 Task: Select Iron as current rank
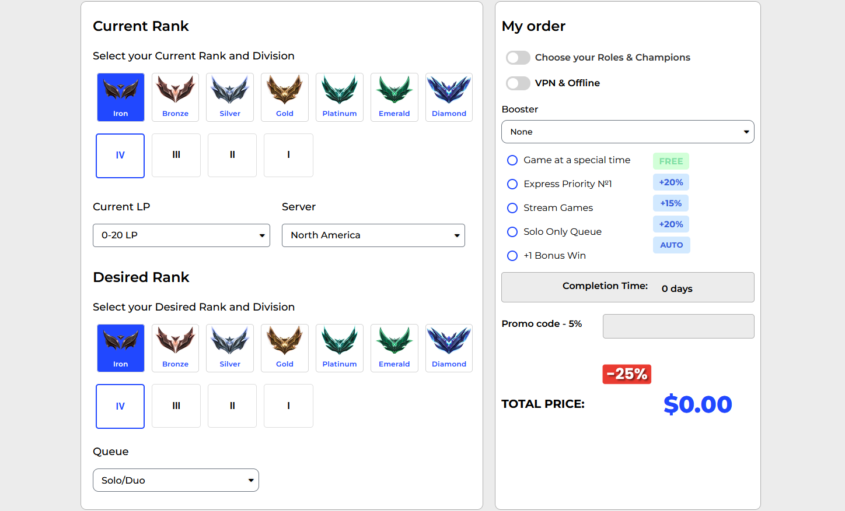click(120, 97)
